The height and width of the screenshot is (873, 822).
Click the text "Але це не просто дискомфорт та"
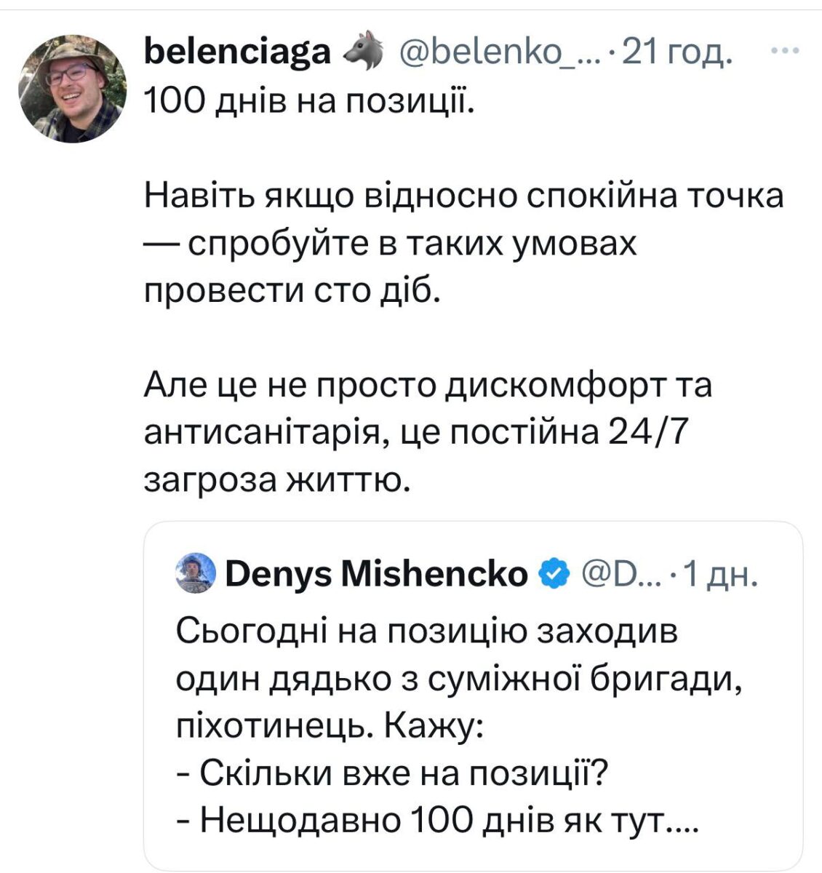click(x=428, y=386)
